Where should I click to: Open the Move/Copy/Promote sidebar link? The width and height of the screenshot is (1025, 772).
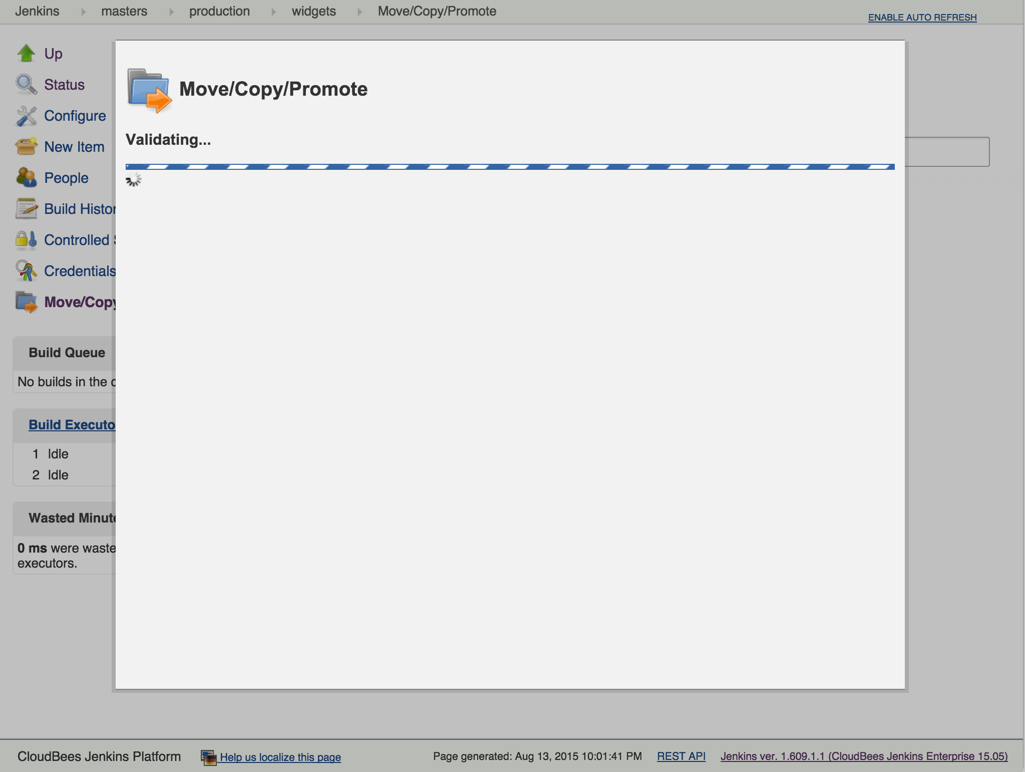80,302
